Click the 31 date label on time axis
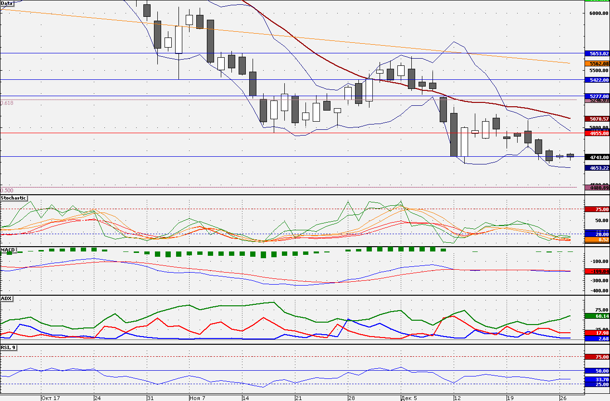 150,398
